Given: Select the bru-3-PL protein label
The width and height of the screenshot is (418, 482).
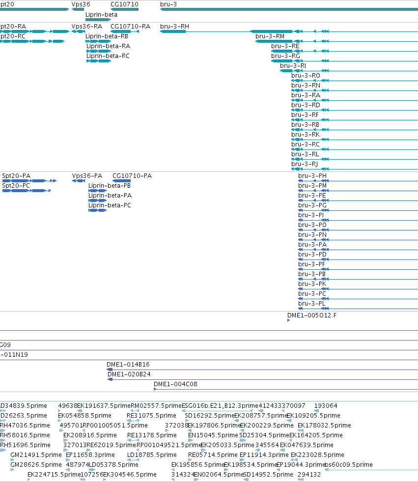Looking at the screenshot, I should point(311,304).
